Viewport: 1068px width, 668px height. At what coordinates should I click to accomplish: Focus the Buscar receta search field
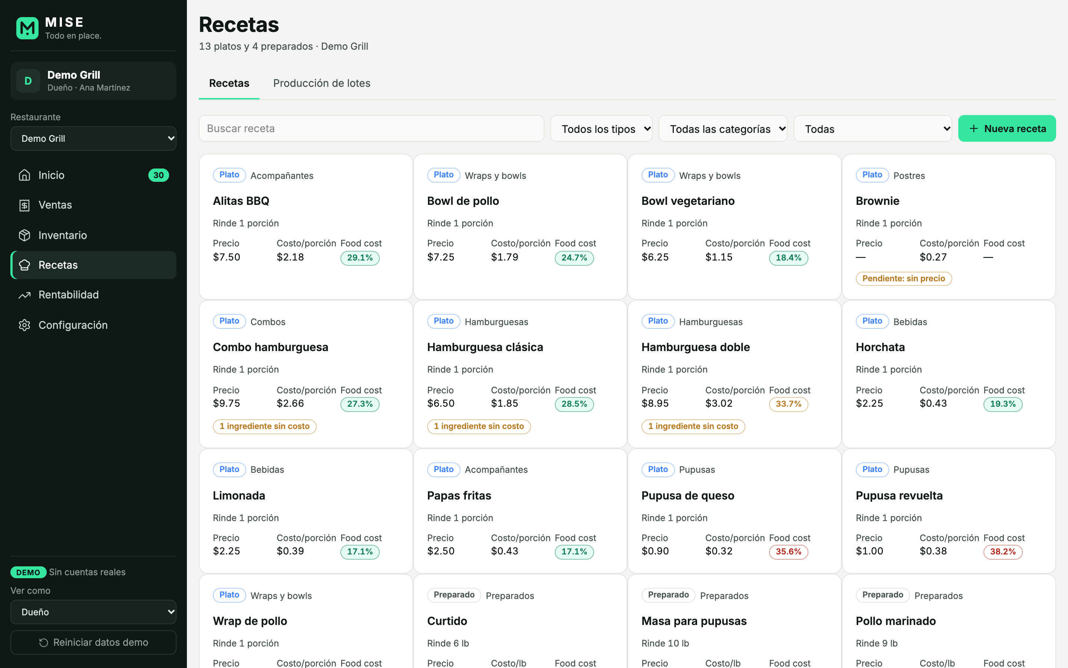(x=371, y=128)
